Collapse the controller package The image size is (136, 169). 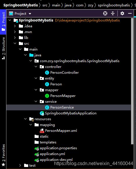[36, 67]
